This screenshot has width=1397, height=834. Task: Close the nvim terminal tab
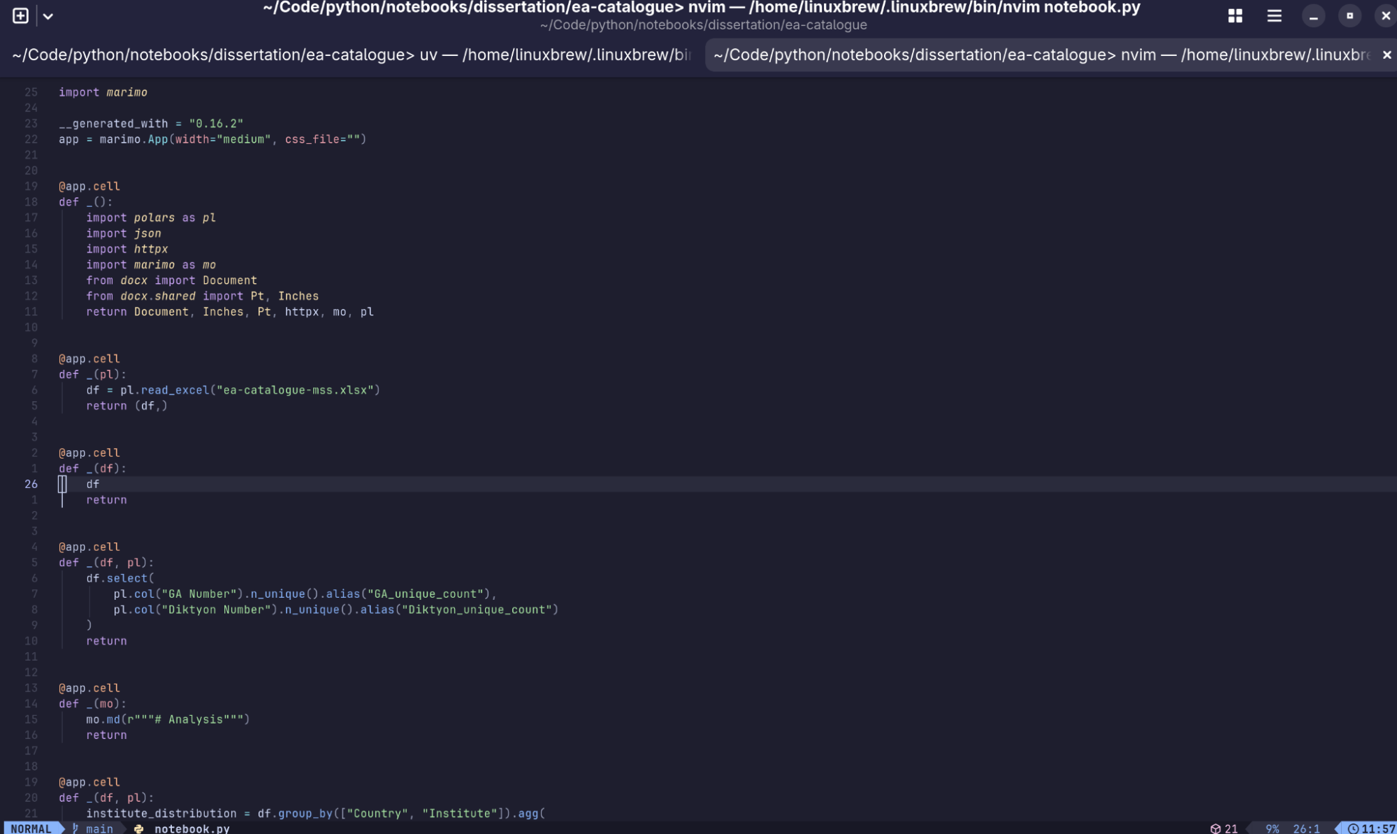pos(1387,55)
